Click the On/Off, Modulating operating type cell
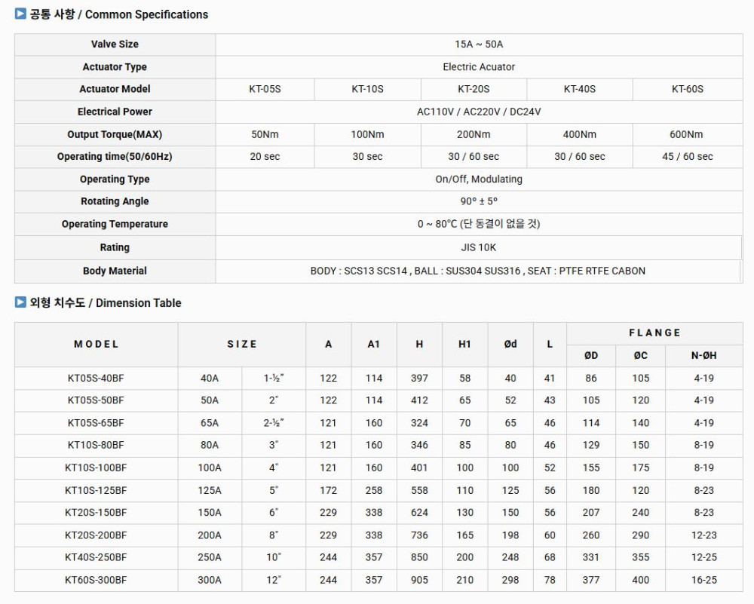 tap(478, 179)
